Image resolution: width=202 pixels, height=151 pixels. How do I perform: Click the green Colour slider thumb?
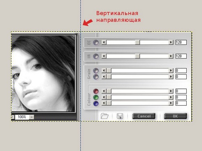click(109, 97)
